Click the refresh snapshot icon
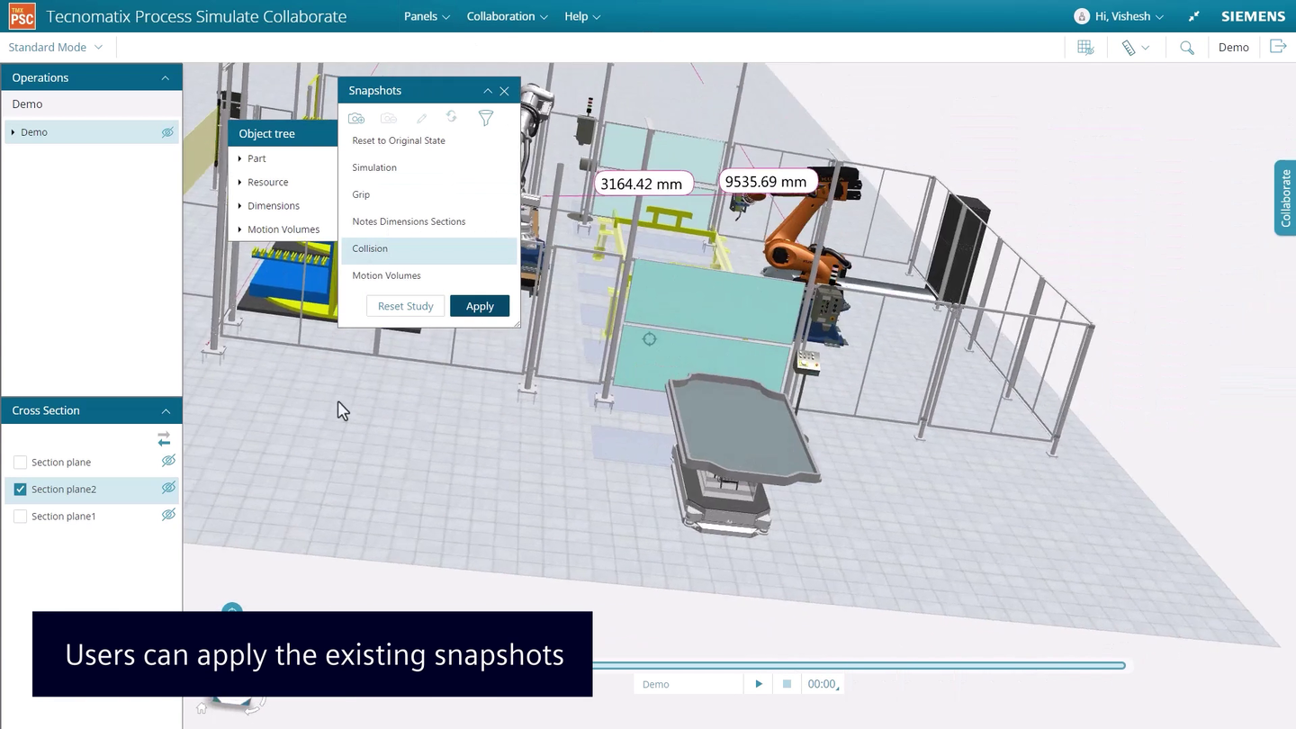1296x729 pixels. [x=451, y=118]
